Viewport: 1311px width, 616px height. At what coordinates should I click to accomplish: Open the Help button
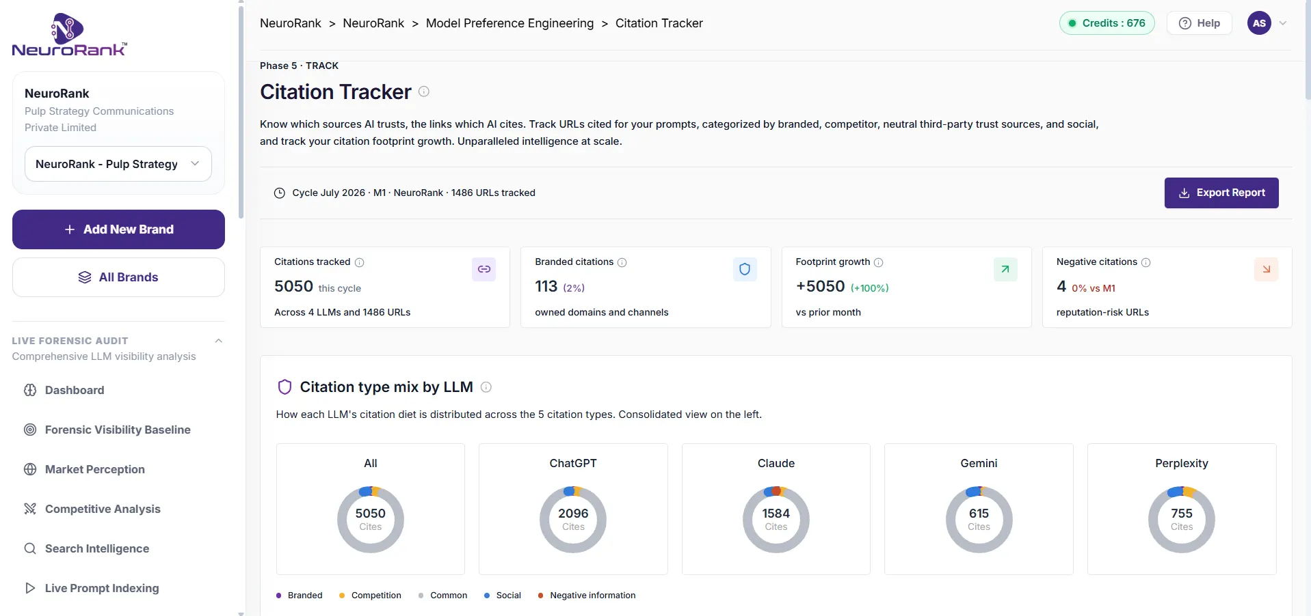click(x=1200, y=23)
